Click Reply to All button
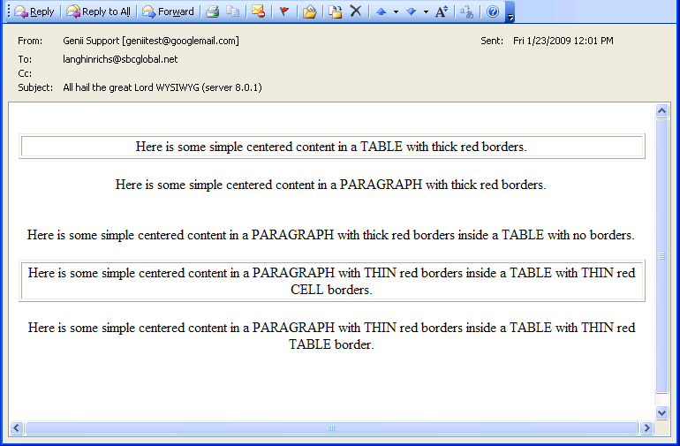Viewport: 680px width, 446px height. tap(98, 11)
